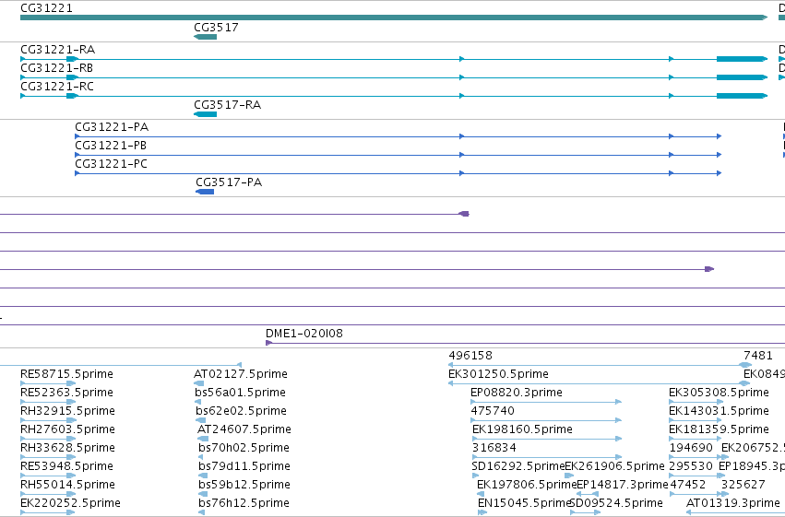
Task: Select the CG31221-RA transcript label
Action: click(x=57, y=50)
